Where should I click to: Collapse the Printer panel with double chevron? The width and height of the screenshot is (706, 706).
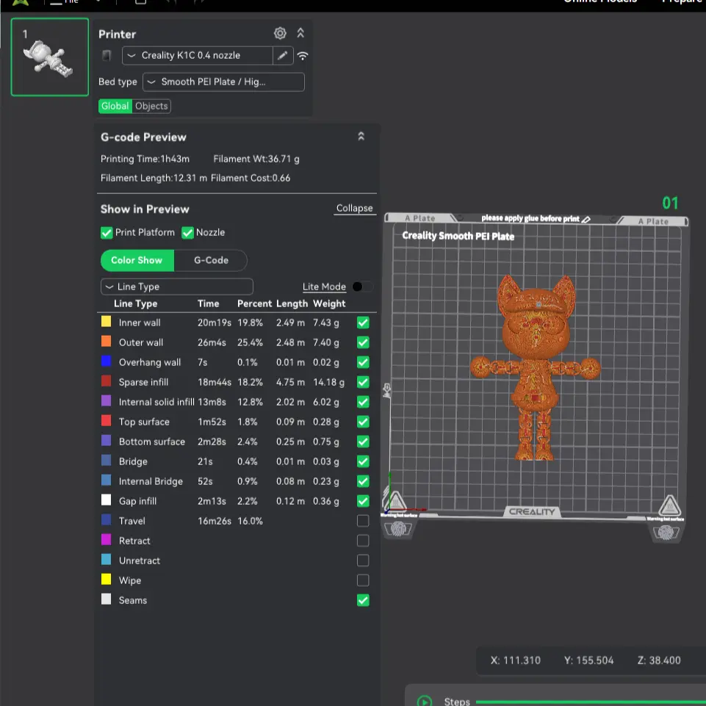click(x=300, y=33)
